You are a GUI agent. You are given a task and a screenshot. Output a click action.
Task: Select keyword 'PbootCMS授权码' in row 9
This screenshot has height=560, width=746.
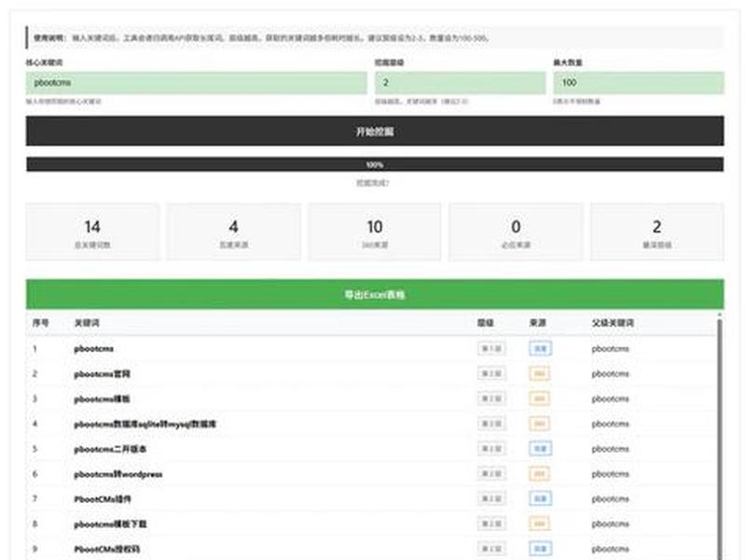pyautogui.click(x=106, y=549)
